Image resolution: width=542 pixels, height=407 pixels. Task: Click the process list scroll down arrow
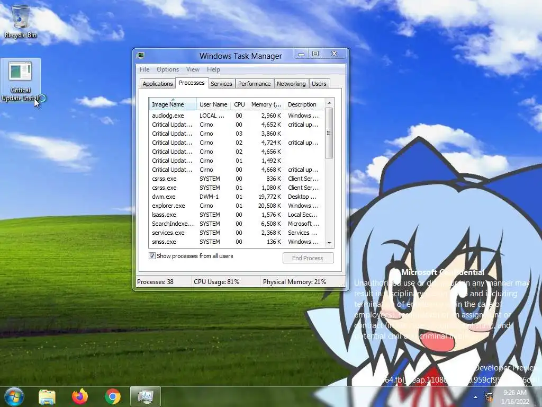pos(329,243)
